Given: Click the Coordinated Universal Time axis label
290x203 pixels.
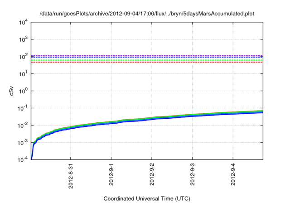Looking at the screenshot, I should click(x=147, y=198).
